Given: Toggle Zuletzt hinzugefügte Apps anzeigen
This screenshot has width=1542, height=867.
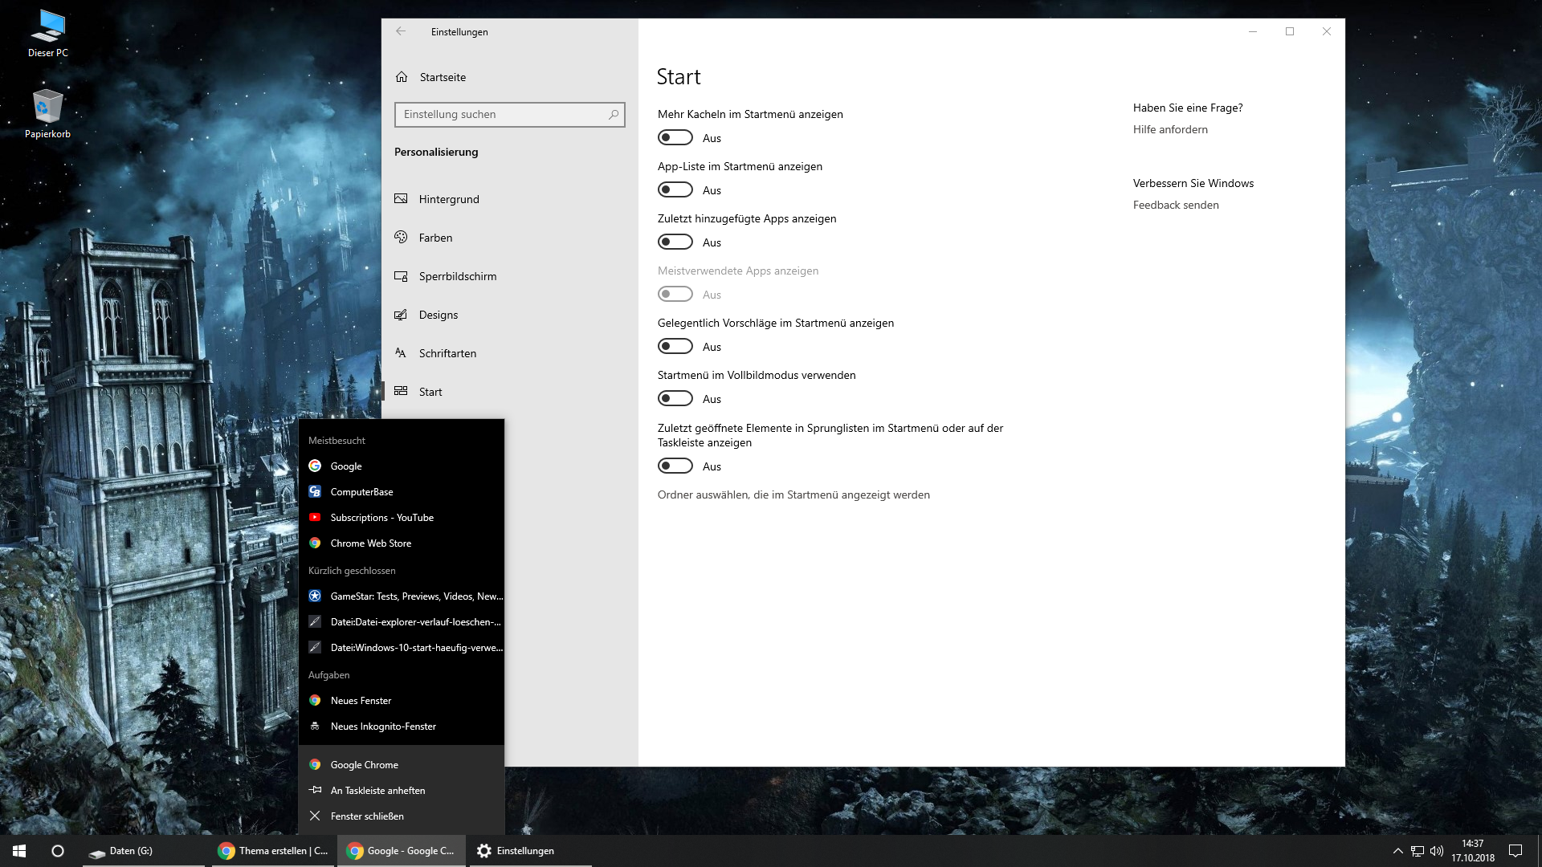Looking at the screenshot, I should (675, 242).
